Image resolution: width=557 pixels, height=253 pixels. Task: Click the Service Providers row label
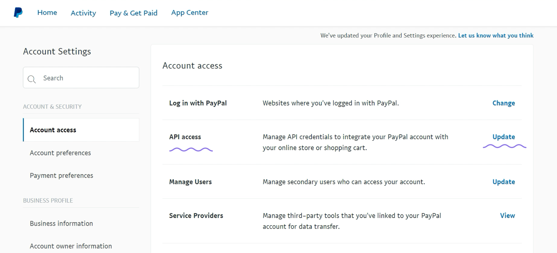(196, 215)
